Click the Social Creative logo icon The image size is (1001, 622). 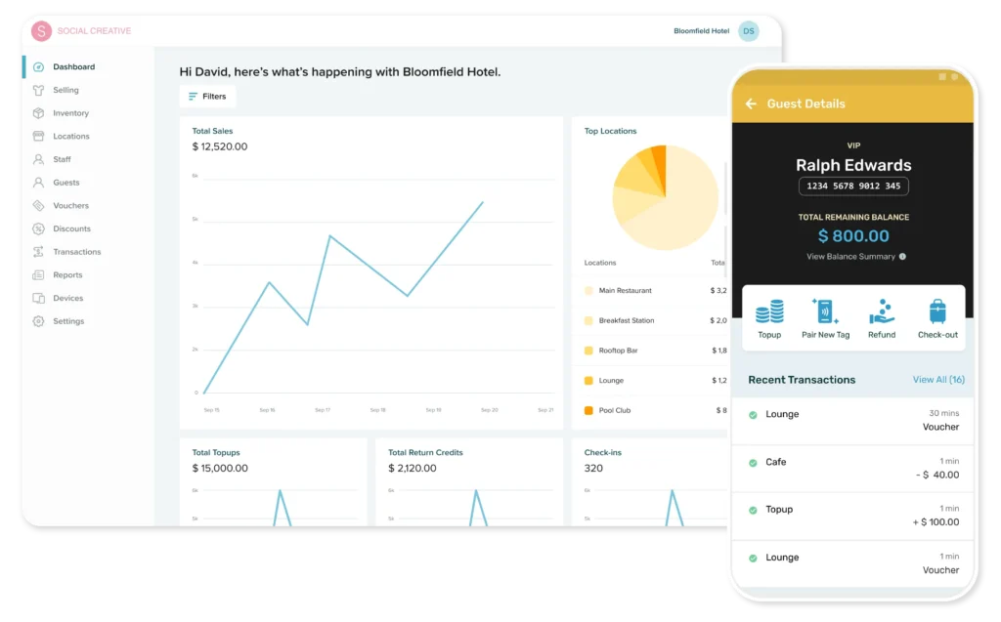click(41, 31)
